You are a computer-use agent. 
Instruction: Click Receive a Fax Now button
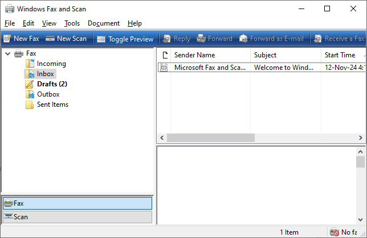click(x=340, y=39)
